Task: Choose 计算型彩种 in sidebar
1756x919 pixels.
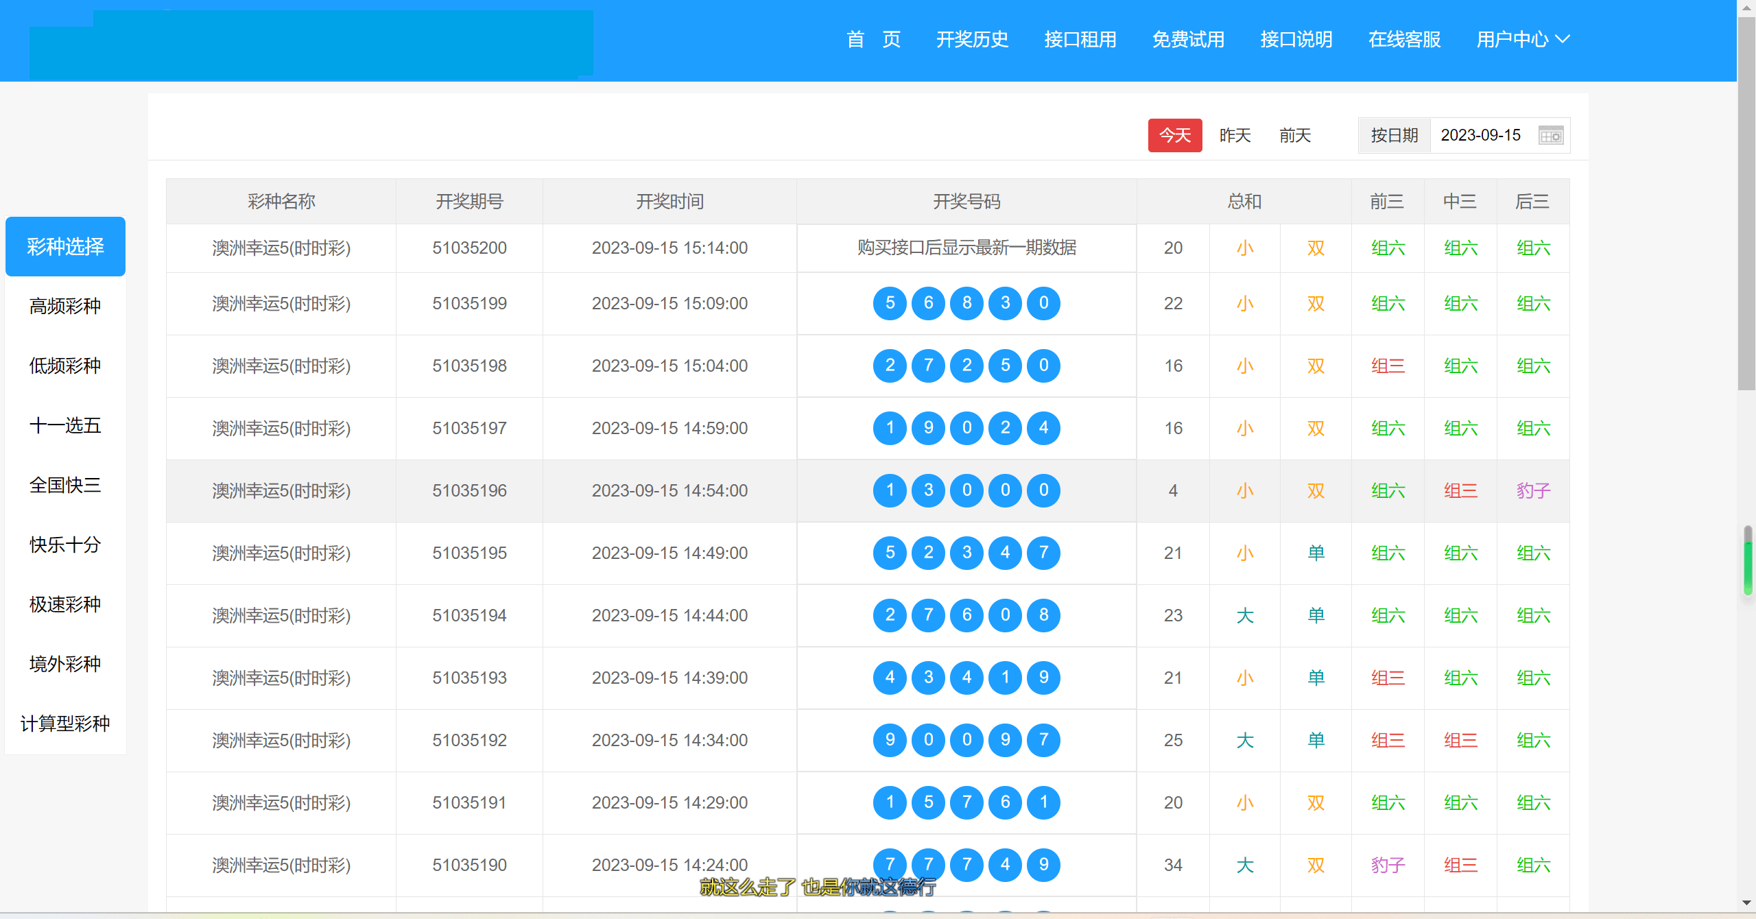Action: [65, 724]
